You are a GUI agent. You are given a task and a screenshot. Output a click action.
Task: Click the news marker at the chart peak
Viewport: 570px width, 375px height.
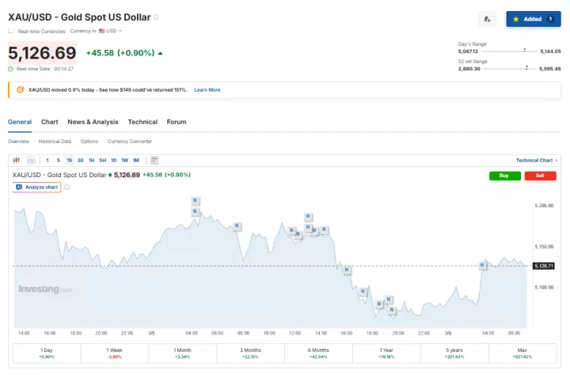click(195, 201)
